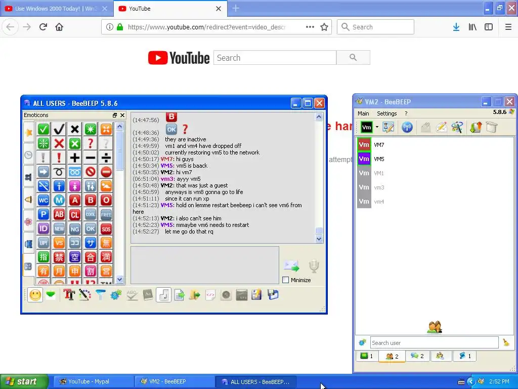The height and width of the screenshot is (389, 518).
Task: Click the notepad with pencil icon in chat toolbar
Action: point(257,295)
